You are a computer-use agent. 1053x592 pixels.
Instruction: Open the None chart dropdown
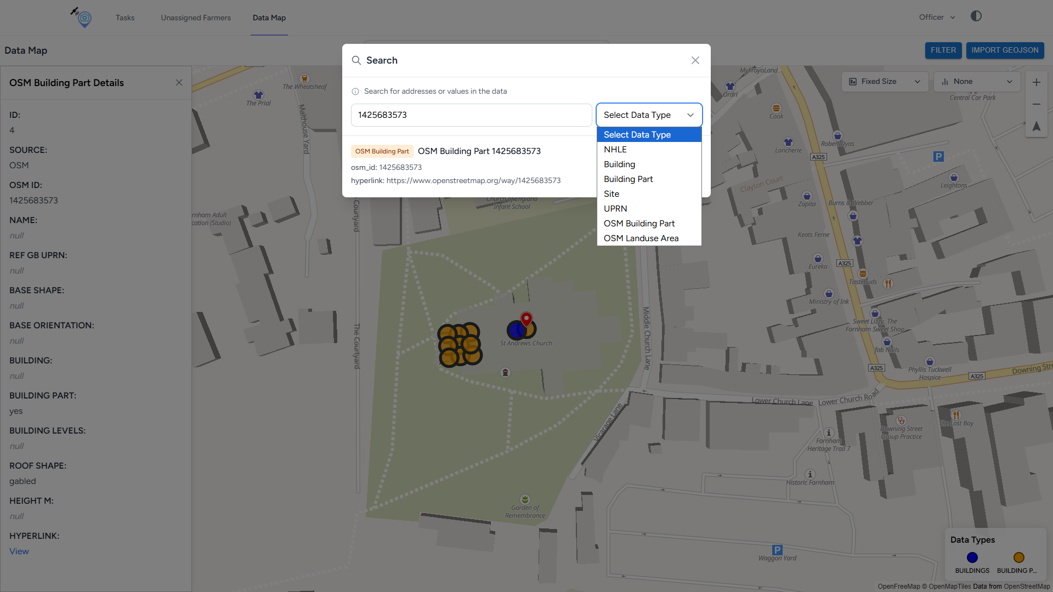[x=976, y=82]
